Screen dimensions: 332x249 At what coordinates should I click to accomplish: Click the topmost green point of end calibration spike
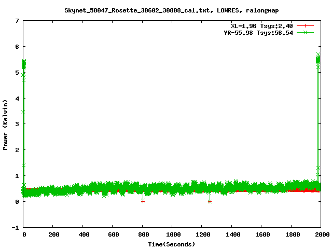318,54
